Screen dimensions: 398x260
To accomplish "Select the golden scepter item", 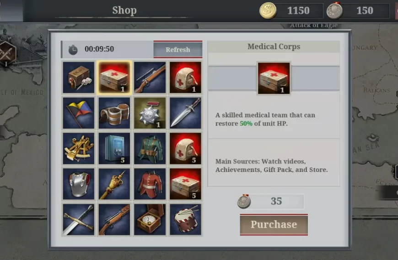I will tap(114, 184).
